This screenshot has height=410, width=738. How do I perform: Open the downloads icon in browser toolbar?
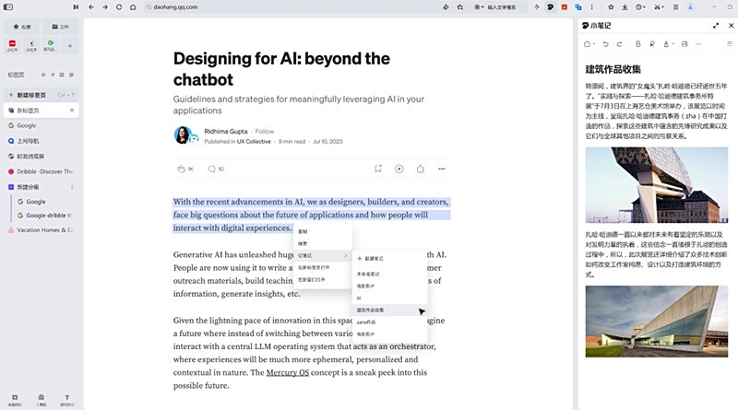pos(625,7)
